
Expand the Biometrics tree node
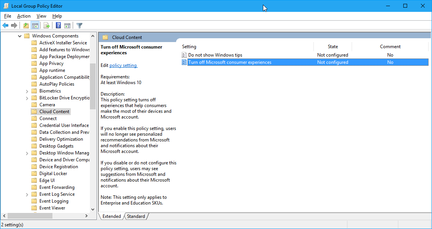tap(27, 91)
